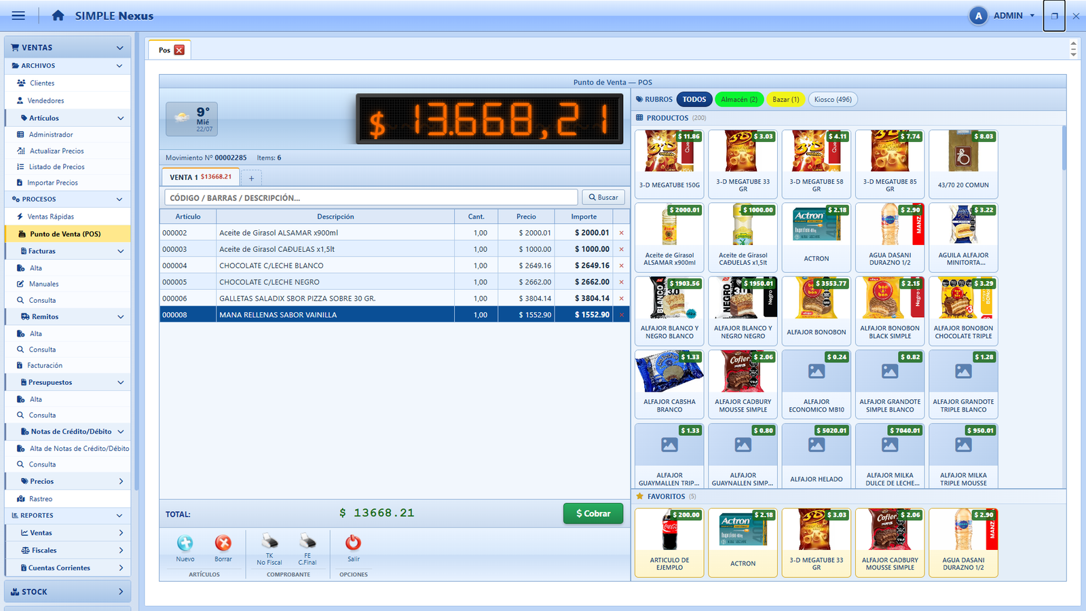This screenshot has width=1086, height=611.
Task: Open Ventas Rápidas
Action: click(51, 217)
